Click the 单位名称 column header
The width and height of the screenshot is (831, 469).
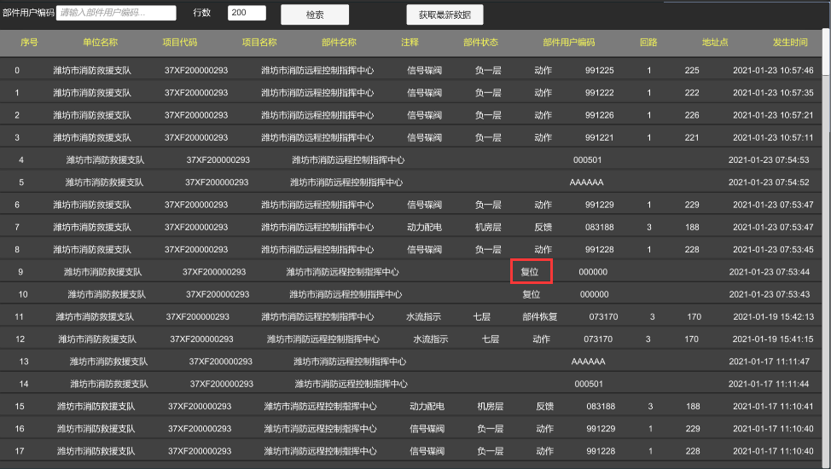tap(100, 43)
